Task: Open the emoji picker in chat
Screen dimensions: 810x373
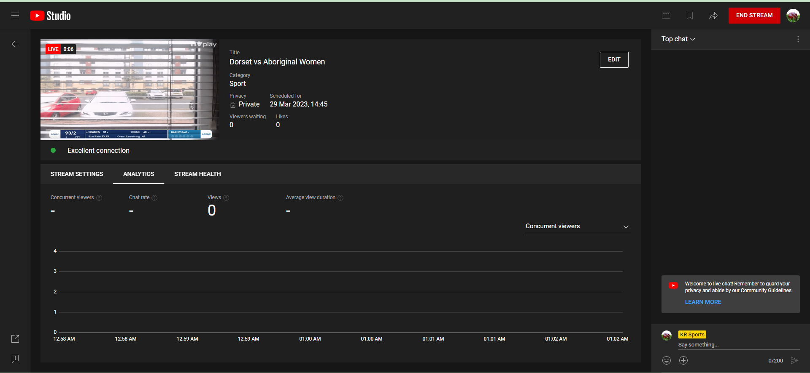Action: pos(667,360)
